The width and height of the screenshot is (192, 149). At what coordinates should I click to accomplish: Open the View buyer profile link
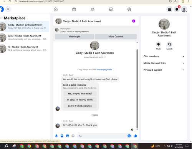pyautogui.click(x=104, y=70)
